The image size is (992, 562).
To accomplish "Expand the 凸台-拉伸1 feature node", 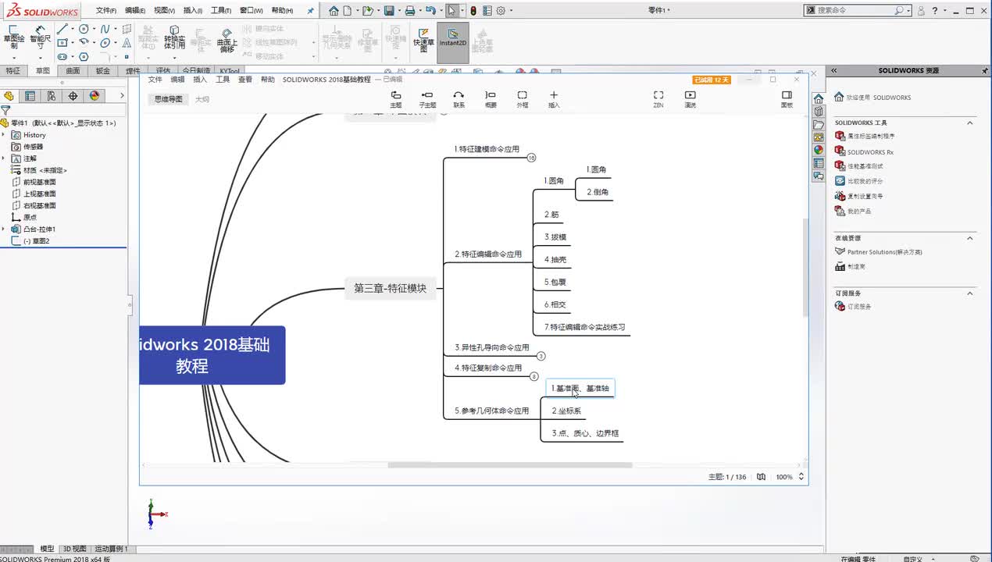I will [3, 229].
